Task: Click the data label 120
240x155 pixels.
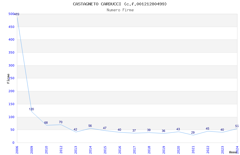Action: 31,109
